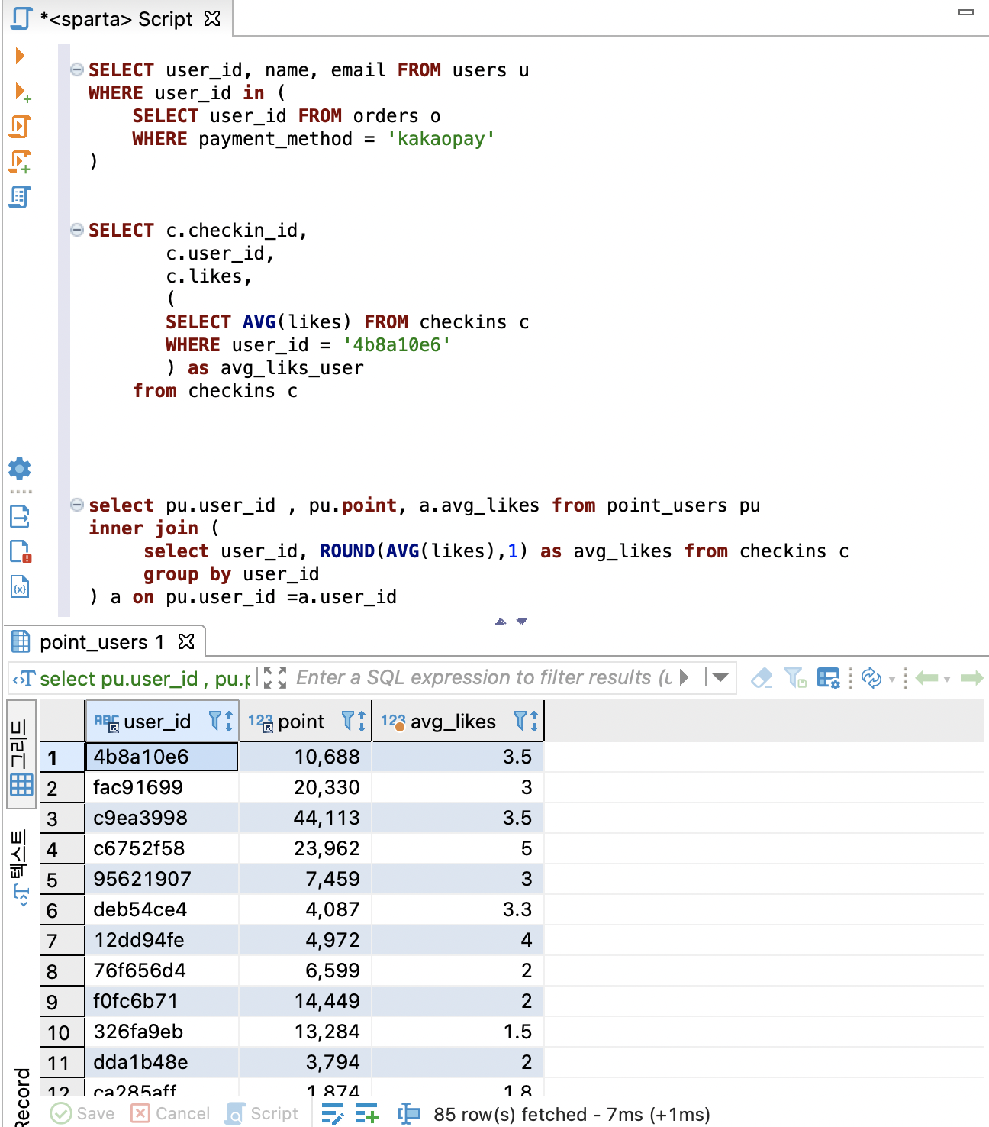The image size is (989, 1127).
Task: Toggle the Record side panel
Action: 21,1096
